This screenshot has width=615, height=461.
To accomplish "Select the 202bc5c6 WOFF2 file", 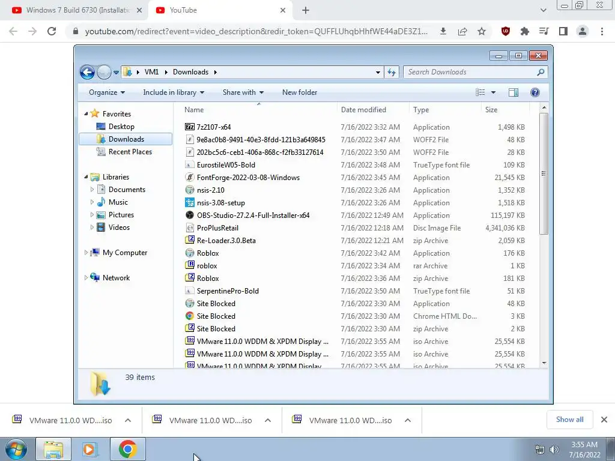I will tap(260, 152).
